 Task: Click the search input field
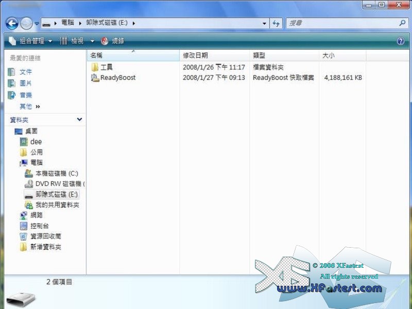pos(340,23)
